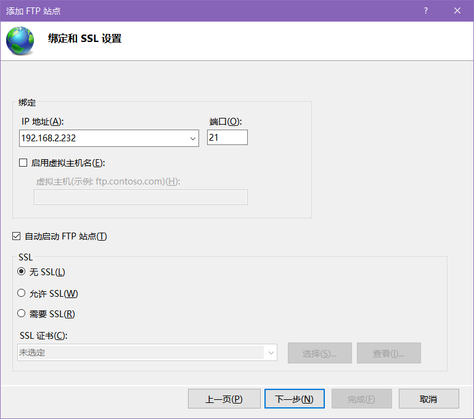
Task: Click the port field showing 21
Action: tap(227, 138)
